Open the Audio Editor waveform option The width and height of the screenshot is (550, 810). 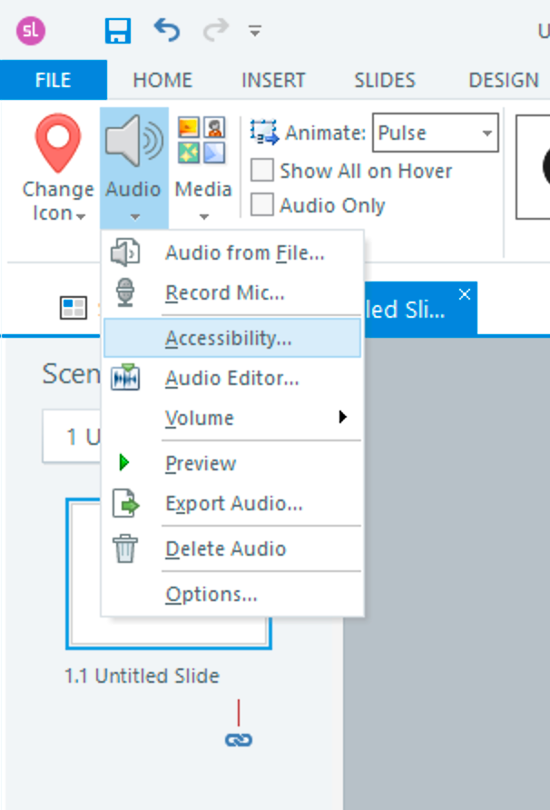pyautogui.click(x=231, y=379)
